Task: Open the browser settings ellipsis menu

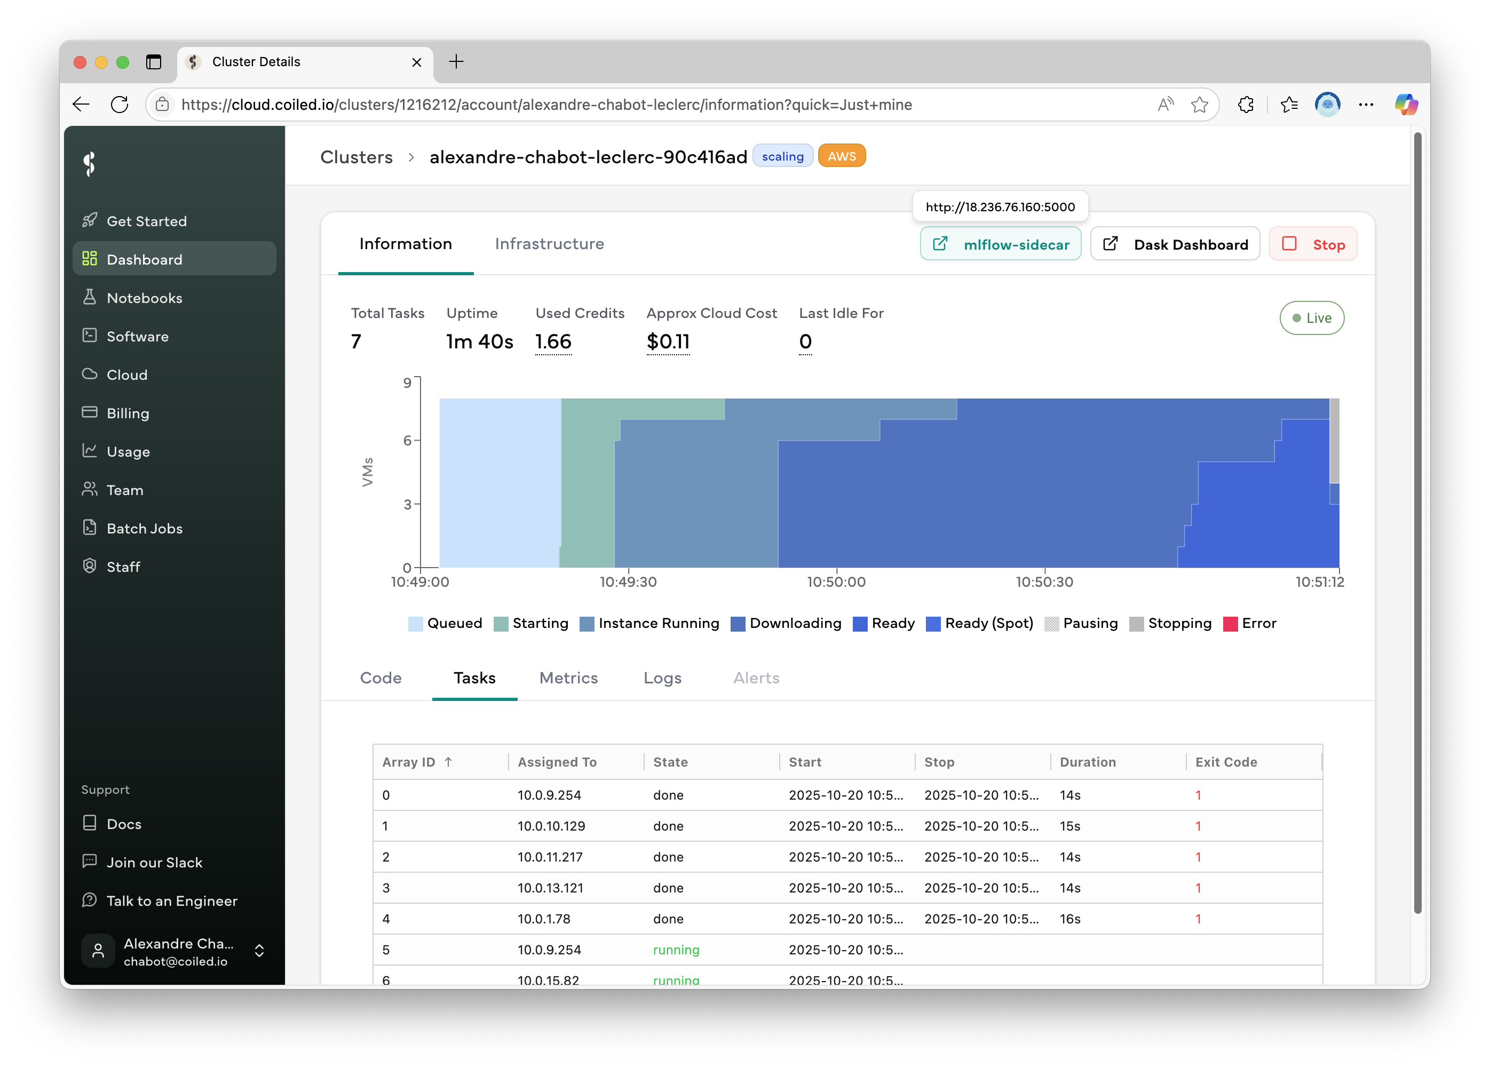Action: [1366, 105]
